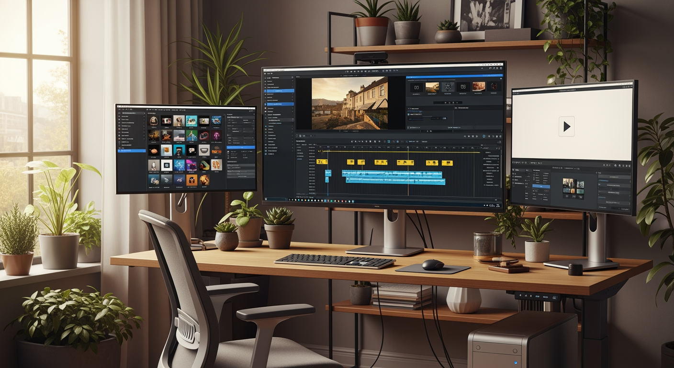674x368 pixels.
Task: Select the long upper blue audio clip
Action: (392, 173)
